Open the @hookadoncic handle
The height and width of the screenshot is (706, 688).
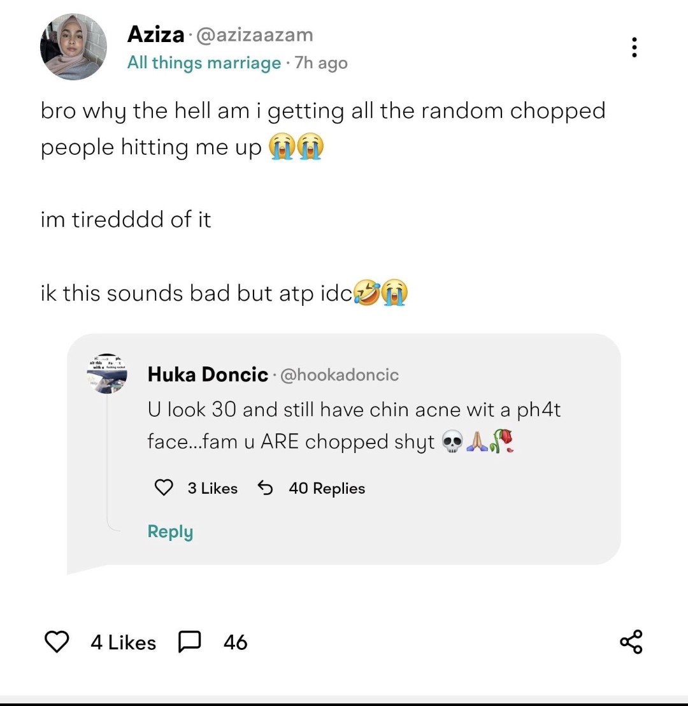[x=340, y=375]
